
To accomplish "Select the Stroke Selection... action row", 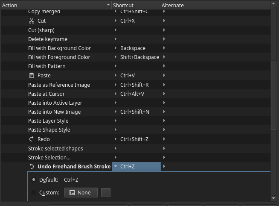I will [x=49, y=158].
